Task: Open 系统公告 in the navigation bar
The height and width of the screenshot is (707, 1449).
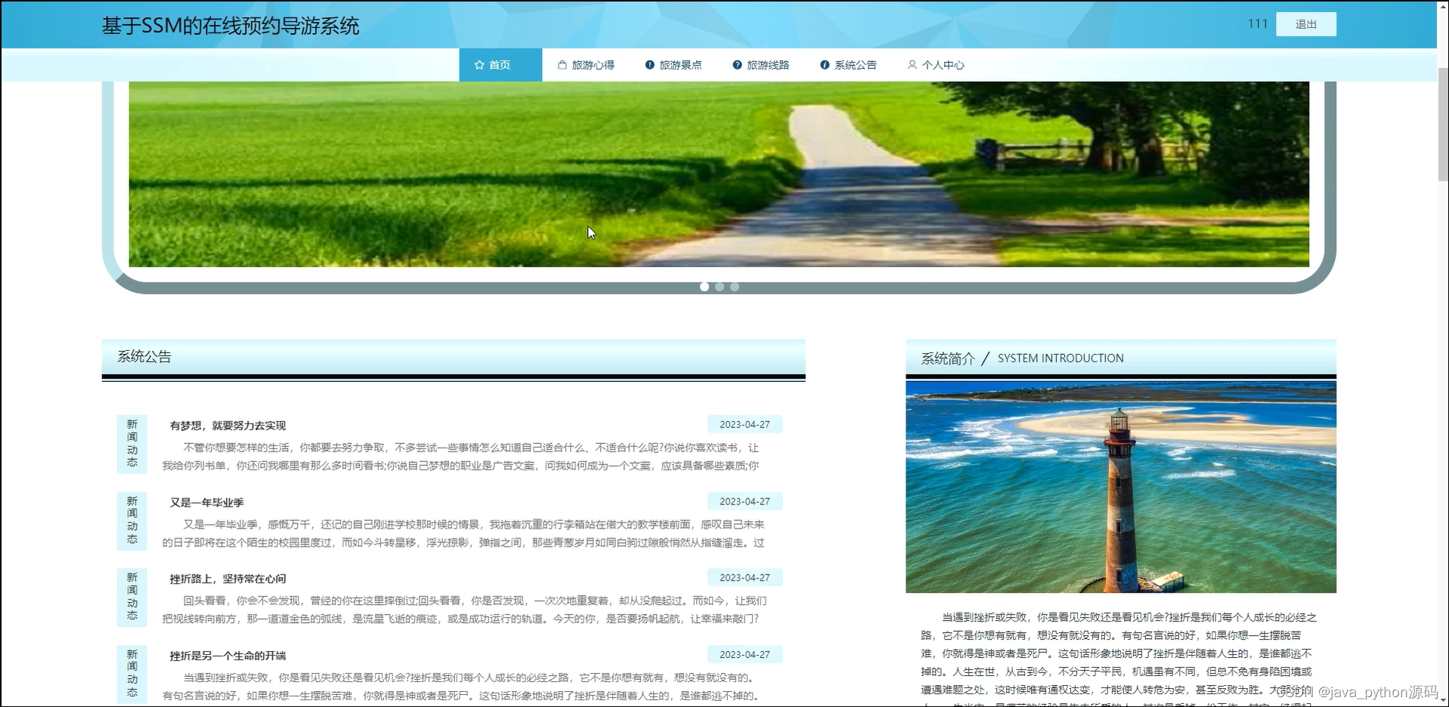Action: [x=849, y=65]
